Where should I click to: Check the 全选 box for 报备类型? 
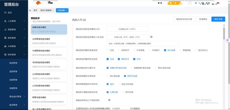pyautogui.click(x=108, y=50)
